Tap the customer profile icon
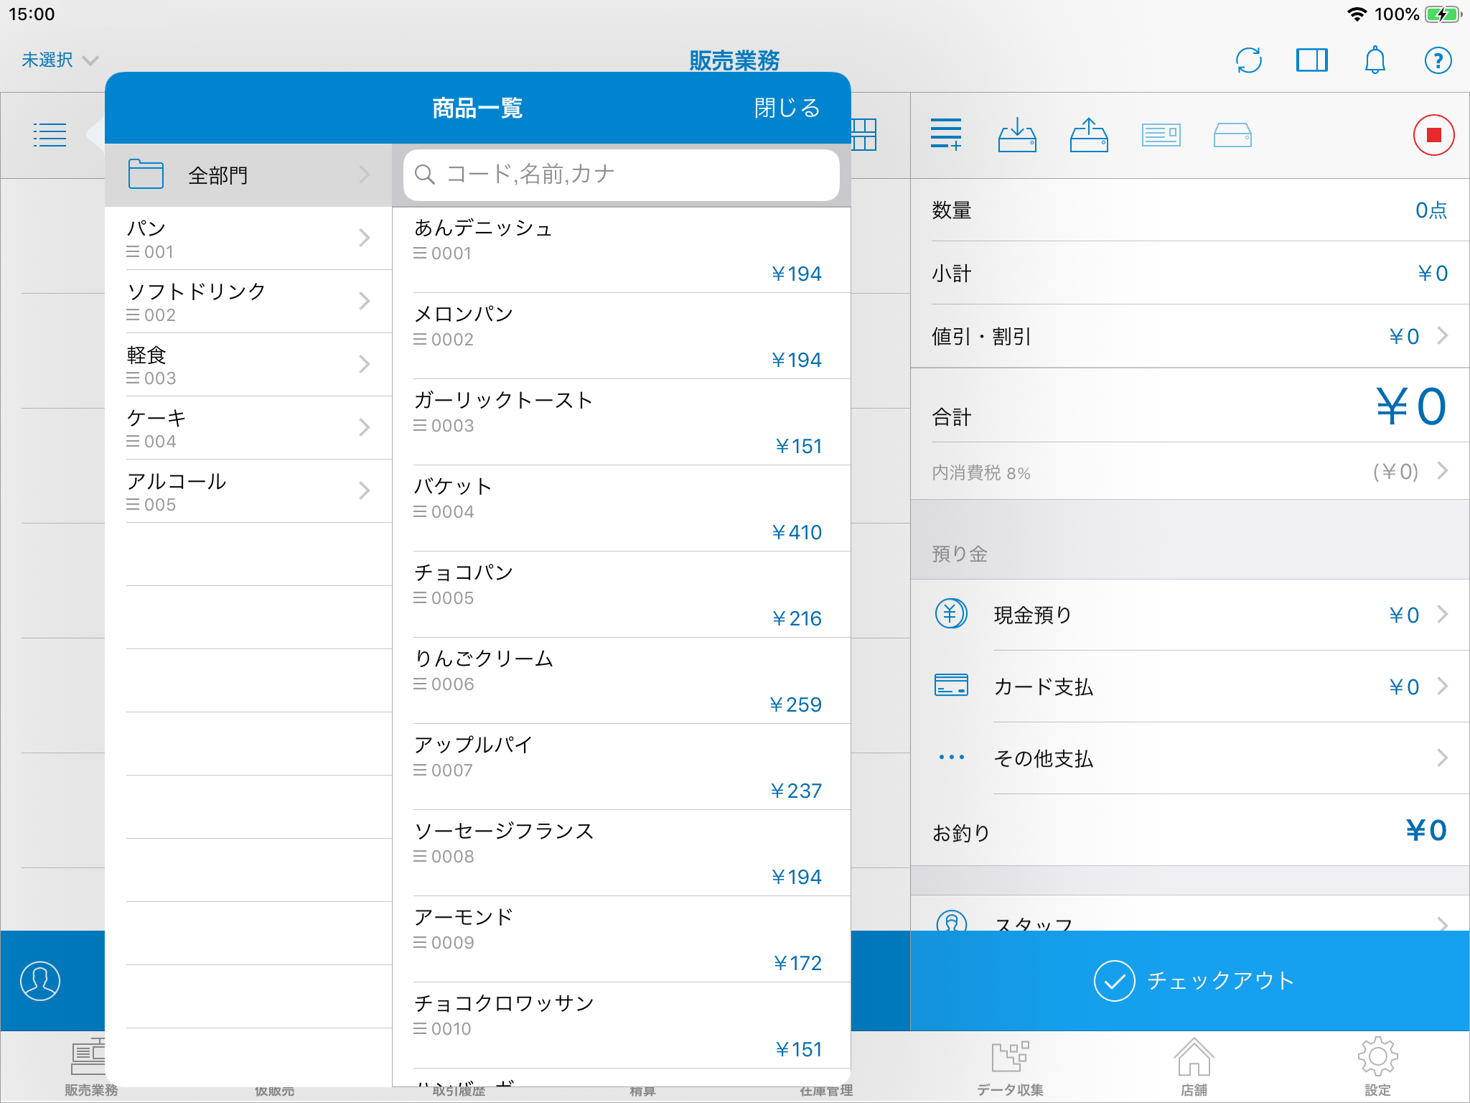The height and width of the screenshot is (1103, 1470). pyautogui.click(x=40, y=981)
